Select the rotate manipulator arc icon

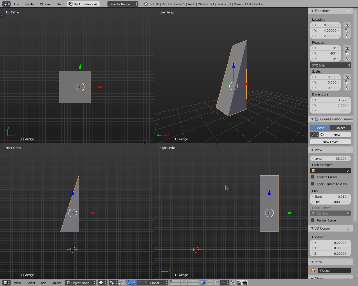point(139,283)
